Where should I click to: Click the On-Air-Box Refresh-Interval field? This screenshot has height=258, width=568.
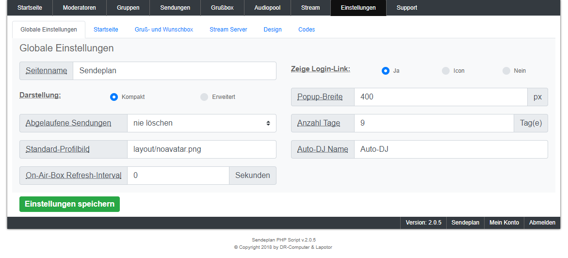(x=178, y=176)
